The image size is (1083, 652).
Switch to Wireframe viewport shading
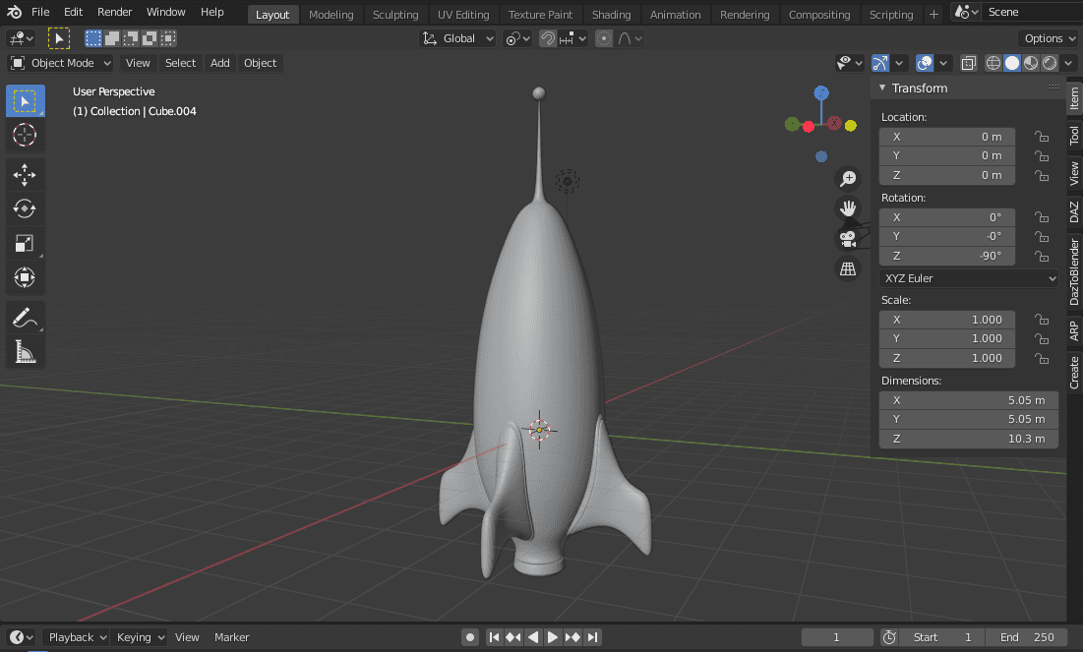click(993, 62)
